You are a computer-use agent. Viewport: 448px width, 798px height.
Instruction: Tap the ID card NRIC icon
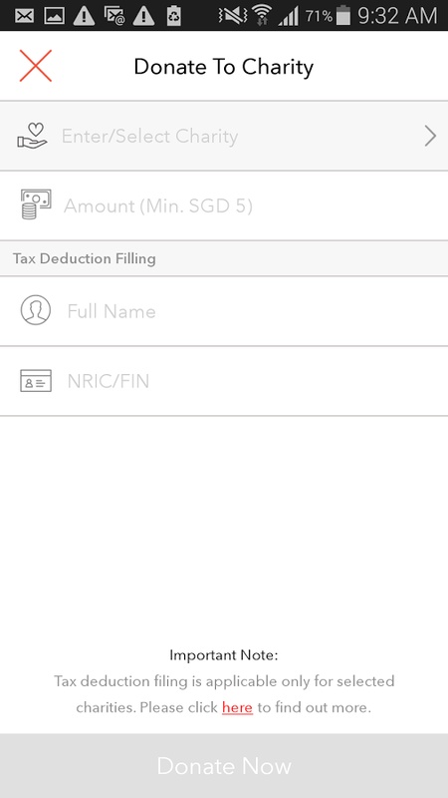(36, 381)
